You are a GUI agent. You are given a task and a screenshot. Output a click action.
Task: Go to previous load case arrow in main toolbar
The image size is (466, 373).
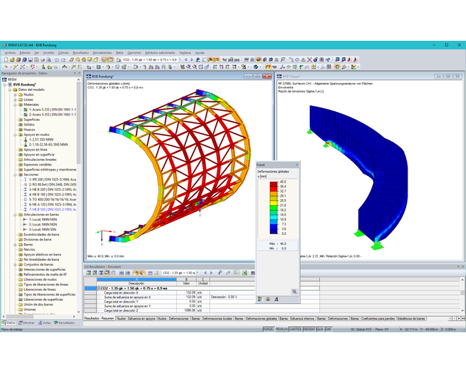pos(186,60)
